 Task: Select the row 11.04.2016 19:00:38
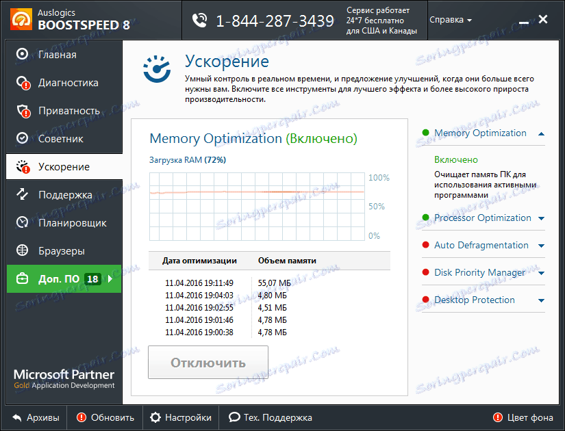coord(226,332)
